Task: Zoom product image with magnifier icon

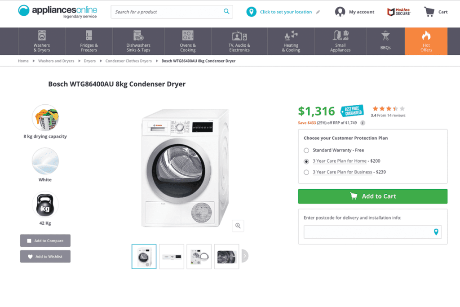Action: click(x=238, y=226)
